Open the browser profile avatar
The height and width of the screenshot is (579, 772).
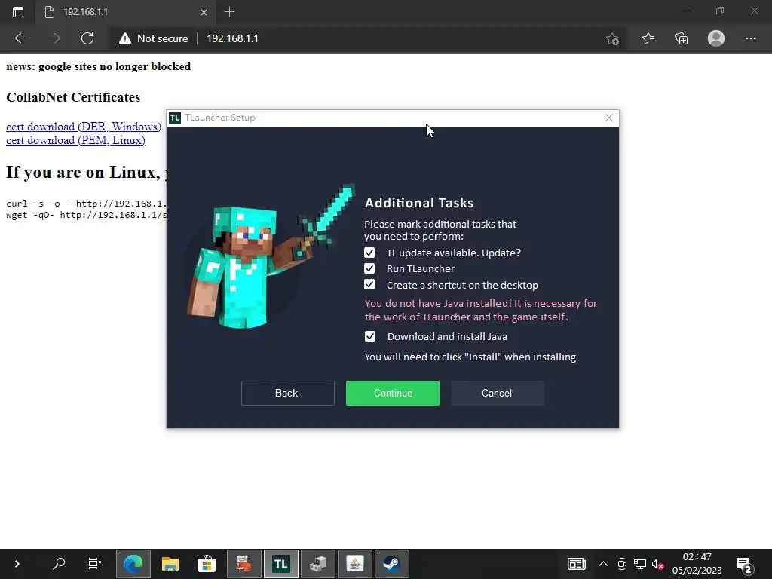click(716, 38)
